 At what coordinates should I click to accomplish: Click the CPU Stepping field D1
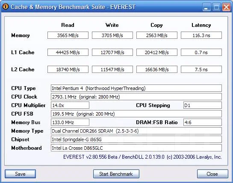click(203, 105)
